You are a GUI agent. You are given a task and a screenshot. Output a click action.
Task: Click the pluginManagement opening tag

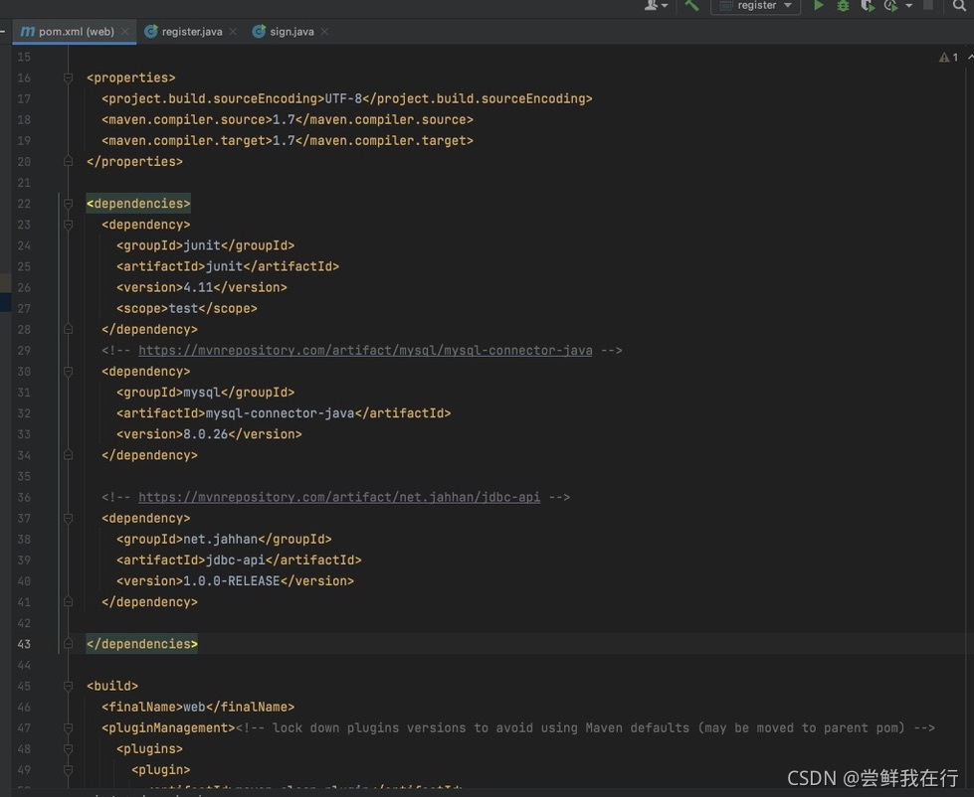coord(168,728)
